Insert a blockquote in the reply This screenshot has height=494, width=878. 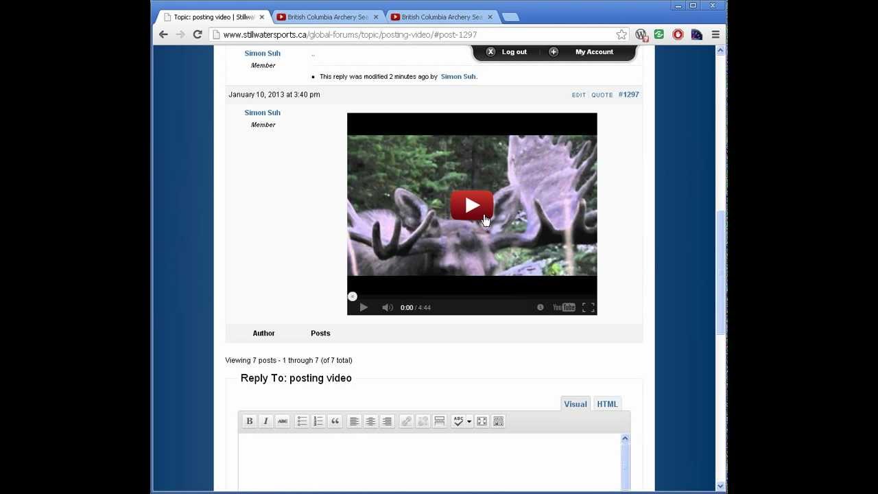335,421
